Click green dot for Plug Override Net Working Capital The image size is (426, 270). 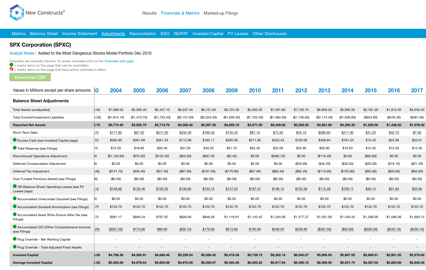(15, 239)
